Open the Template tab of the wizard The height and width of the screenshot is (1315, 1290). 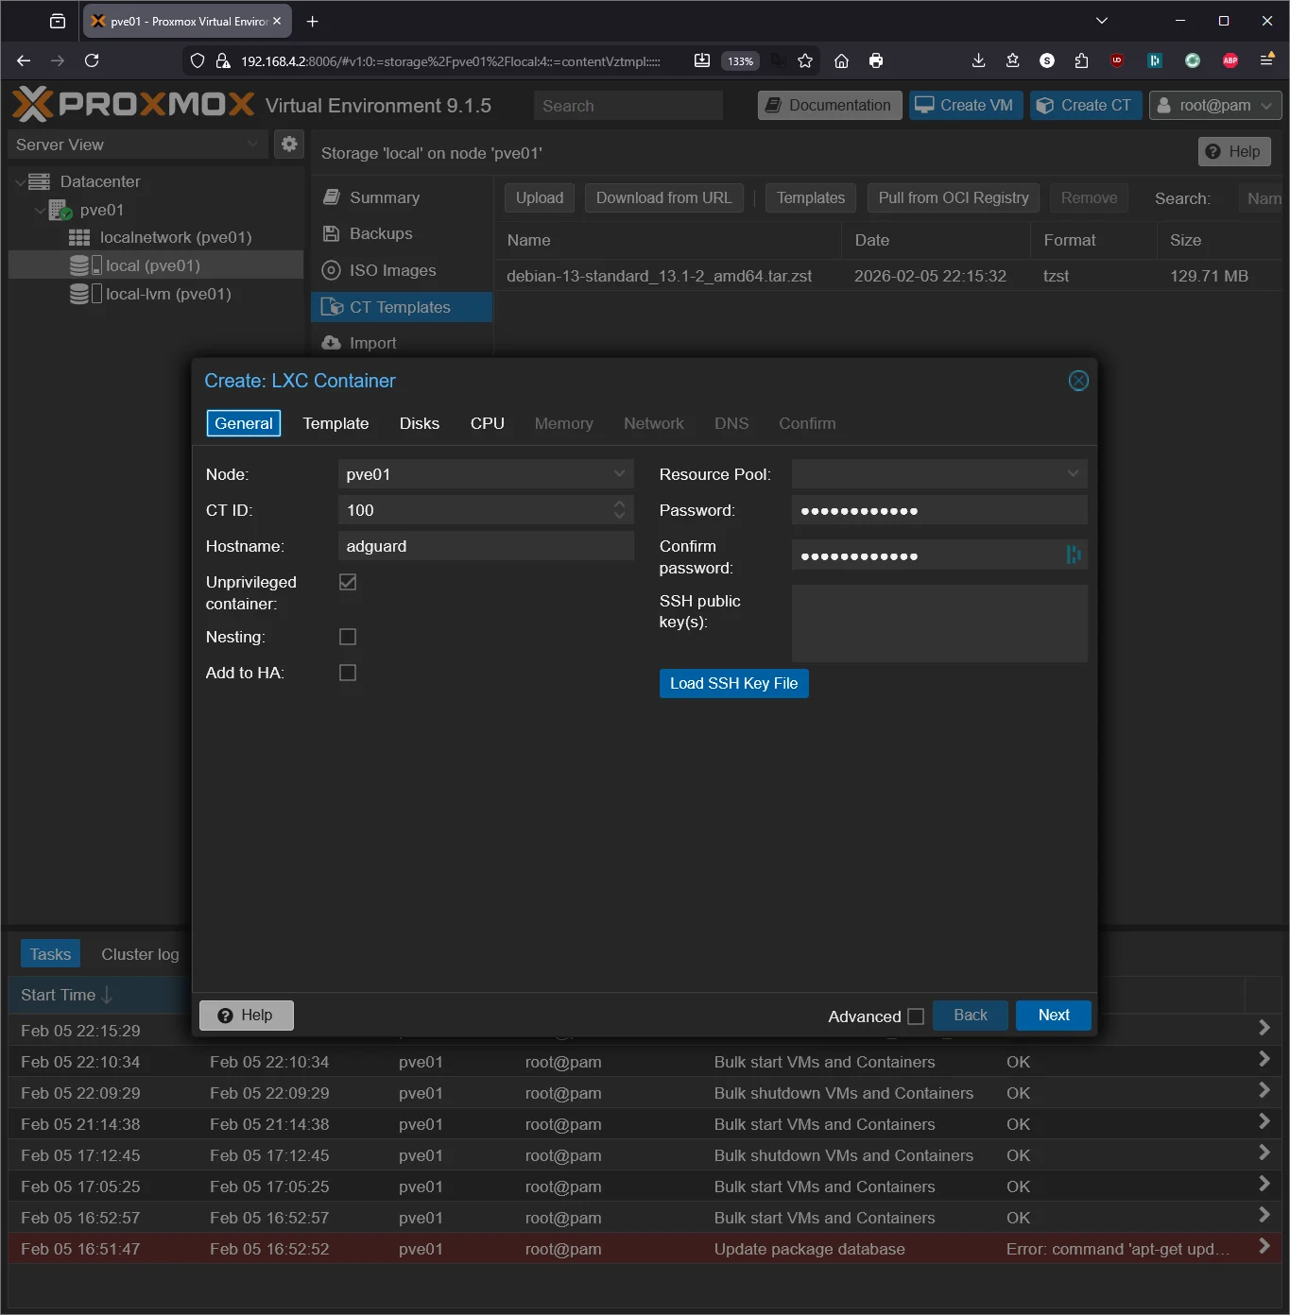[x=335, y=423]
